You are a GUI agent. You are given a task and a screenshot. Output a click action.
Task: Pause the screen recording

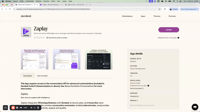pyautogui.click(x=17, y=108)
